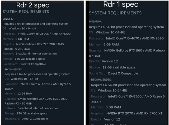
Task: Click the RECOMMENDED label in Rdr 1 panel
Action: (x=101, y=79)
